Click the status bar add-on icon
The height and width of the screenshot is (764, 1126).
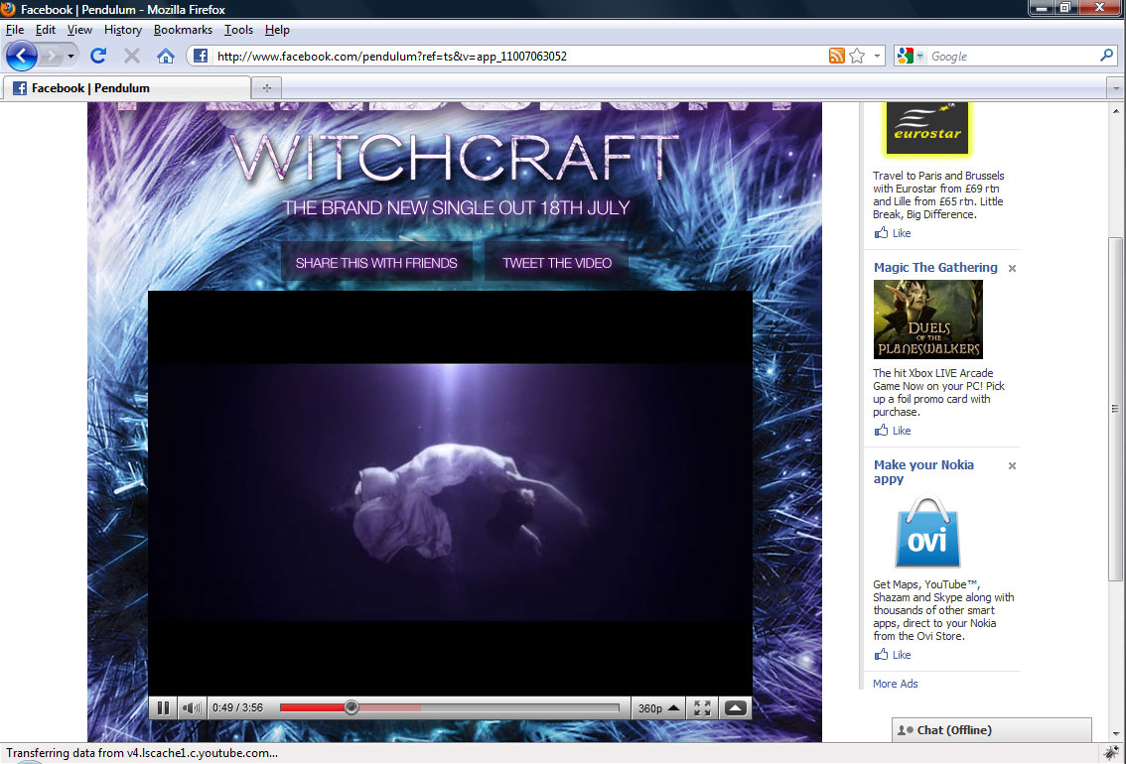pyautogui.click(x=1111, y=752)
